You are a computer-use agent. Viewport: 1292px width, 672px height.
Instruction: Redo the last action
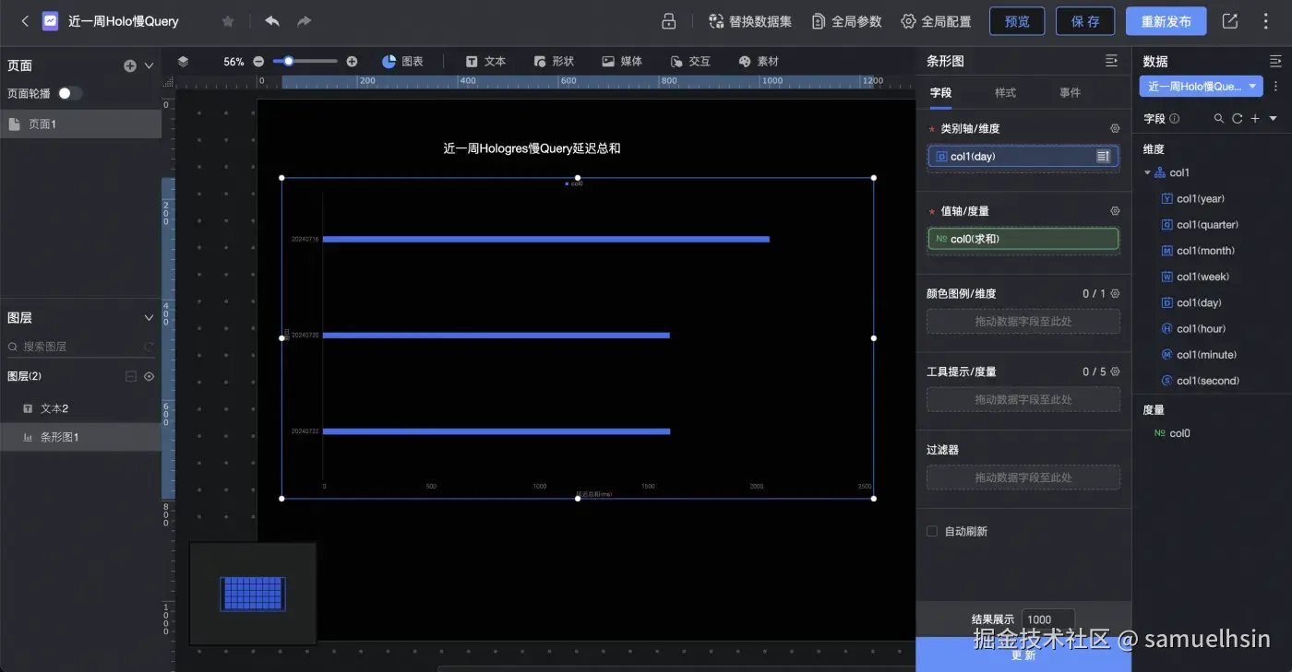point(304,21)
